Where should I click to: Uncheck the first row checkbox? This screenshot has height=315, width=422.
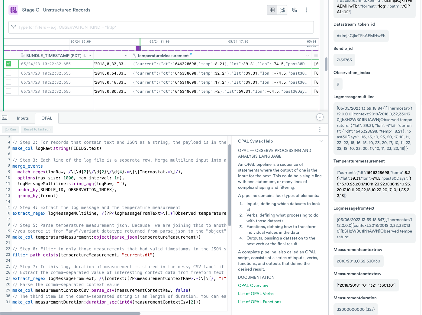8,64
